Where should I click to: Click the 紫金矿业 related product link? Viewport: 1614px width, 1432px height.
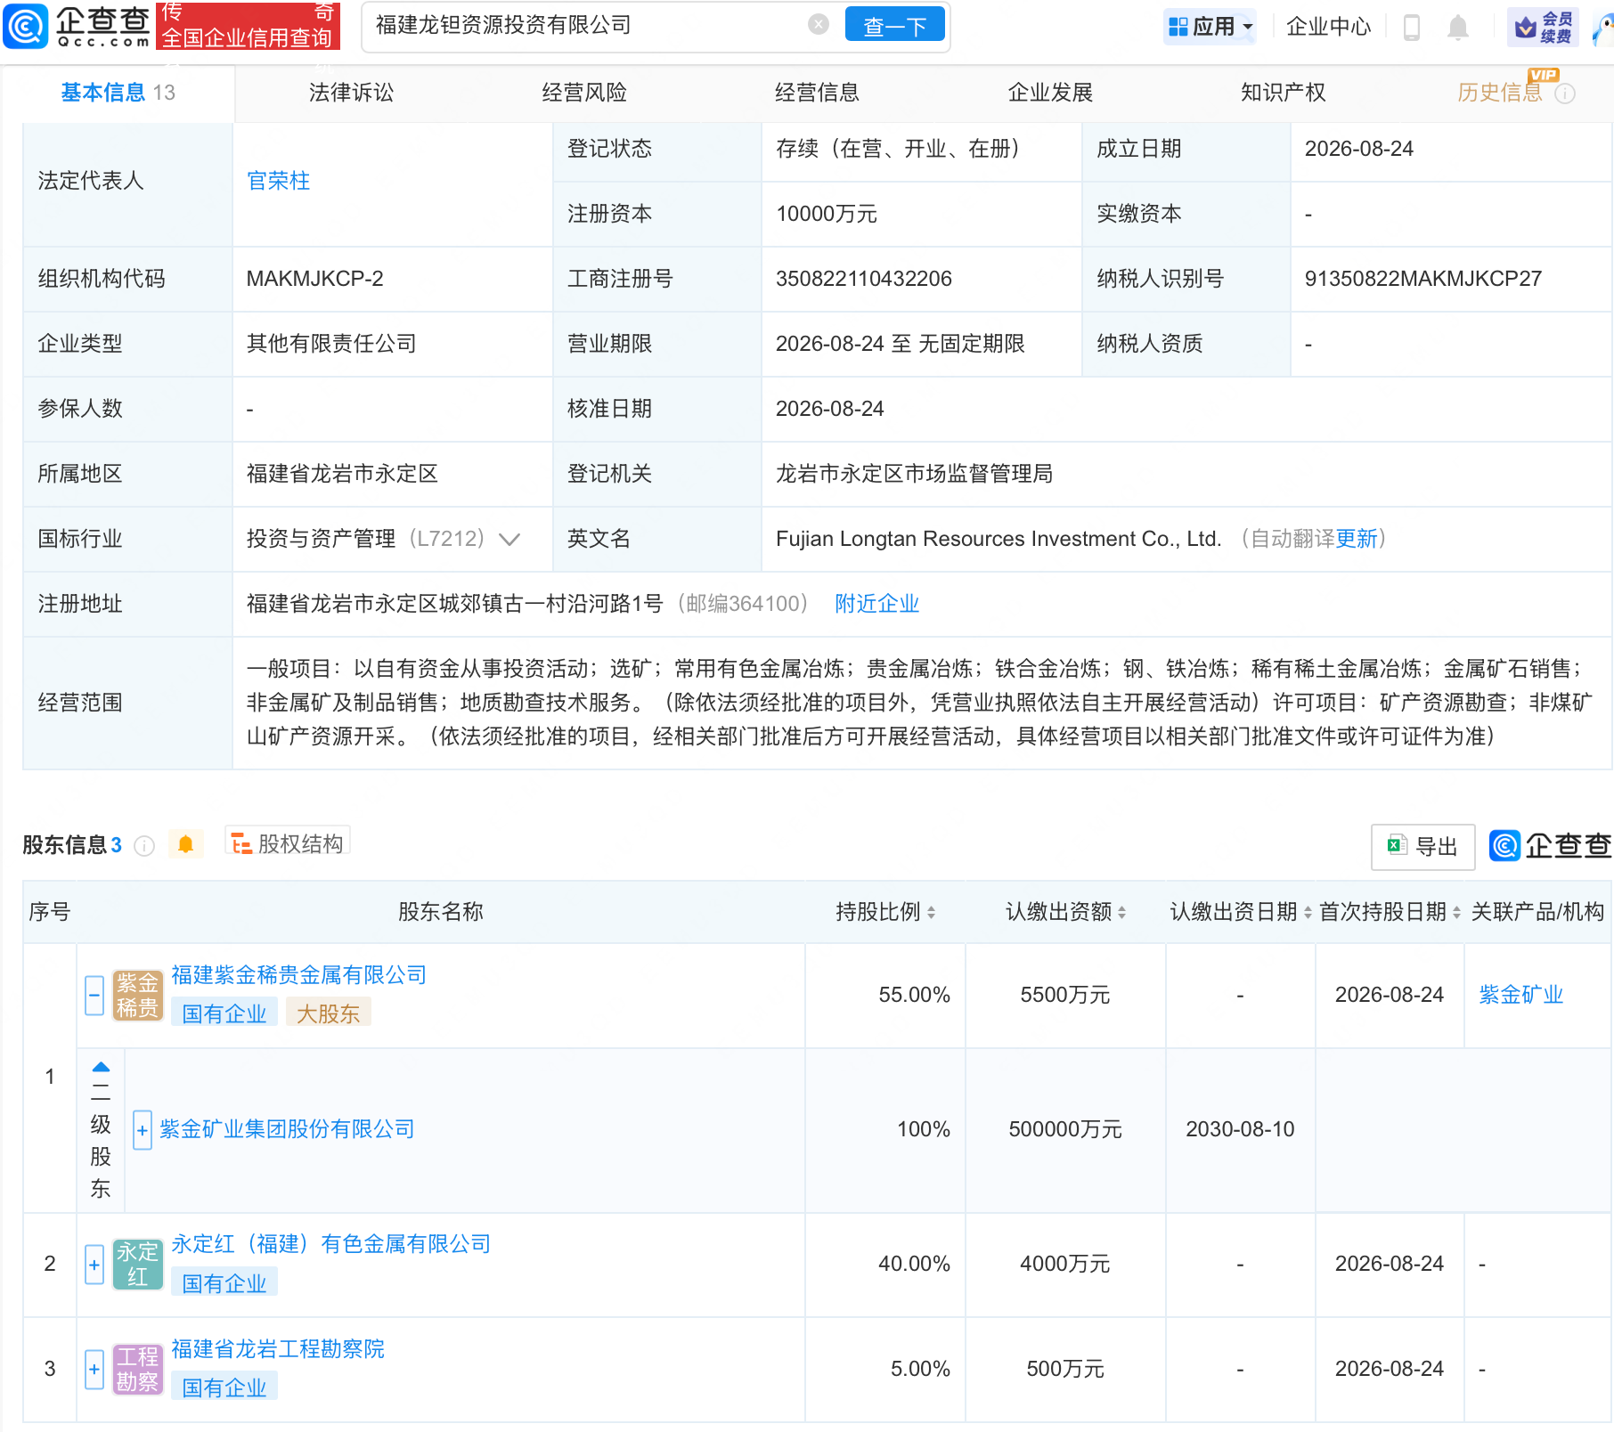[1521, 995]
